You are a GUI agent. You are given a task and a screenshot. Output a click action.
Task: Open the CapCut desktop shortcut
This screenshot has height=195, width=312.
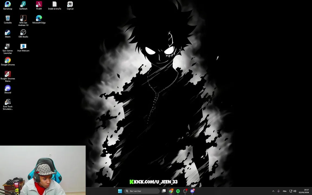pos(70,5)
